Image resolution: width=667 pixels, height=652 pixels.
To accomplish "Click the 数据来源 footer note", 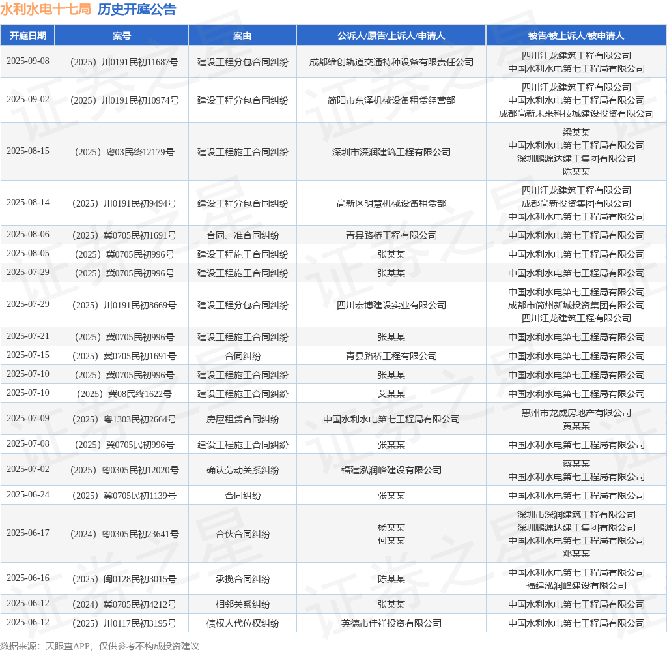I will (x=100, y=646).
